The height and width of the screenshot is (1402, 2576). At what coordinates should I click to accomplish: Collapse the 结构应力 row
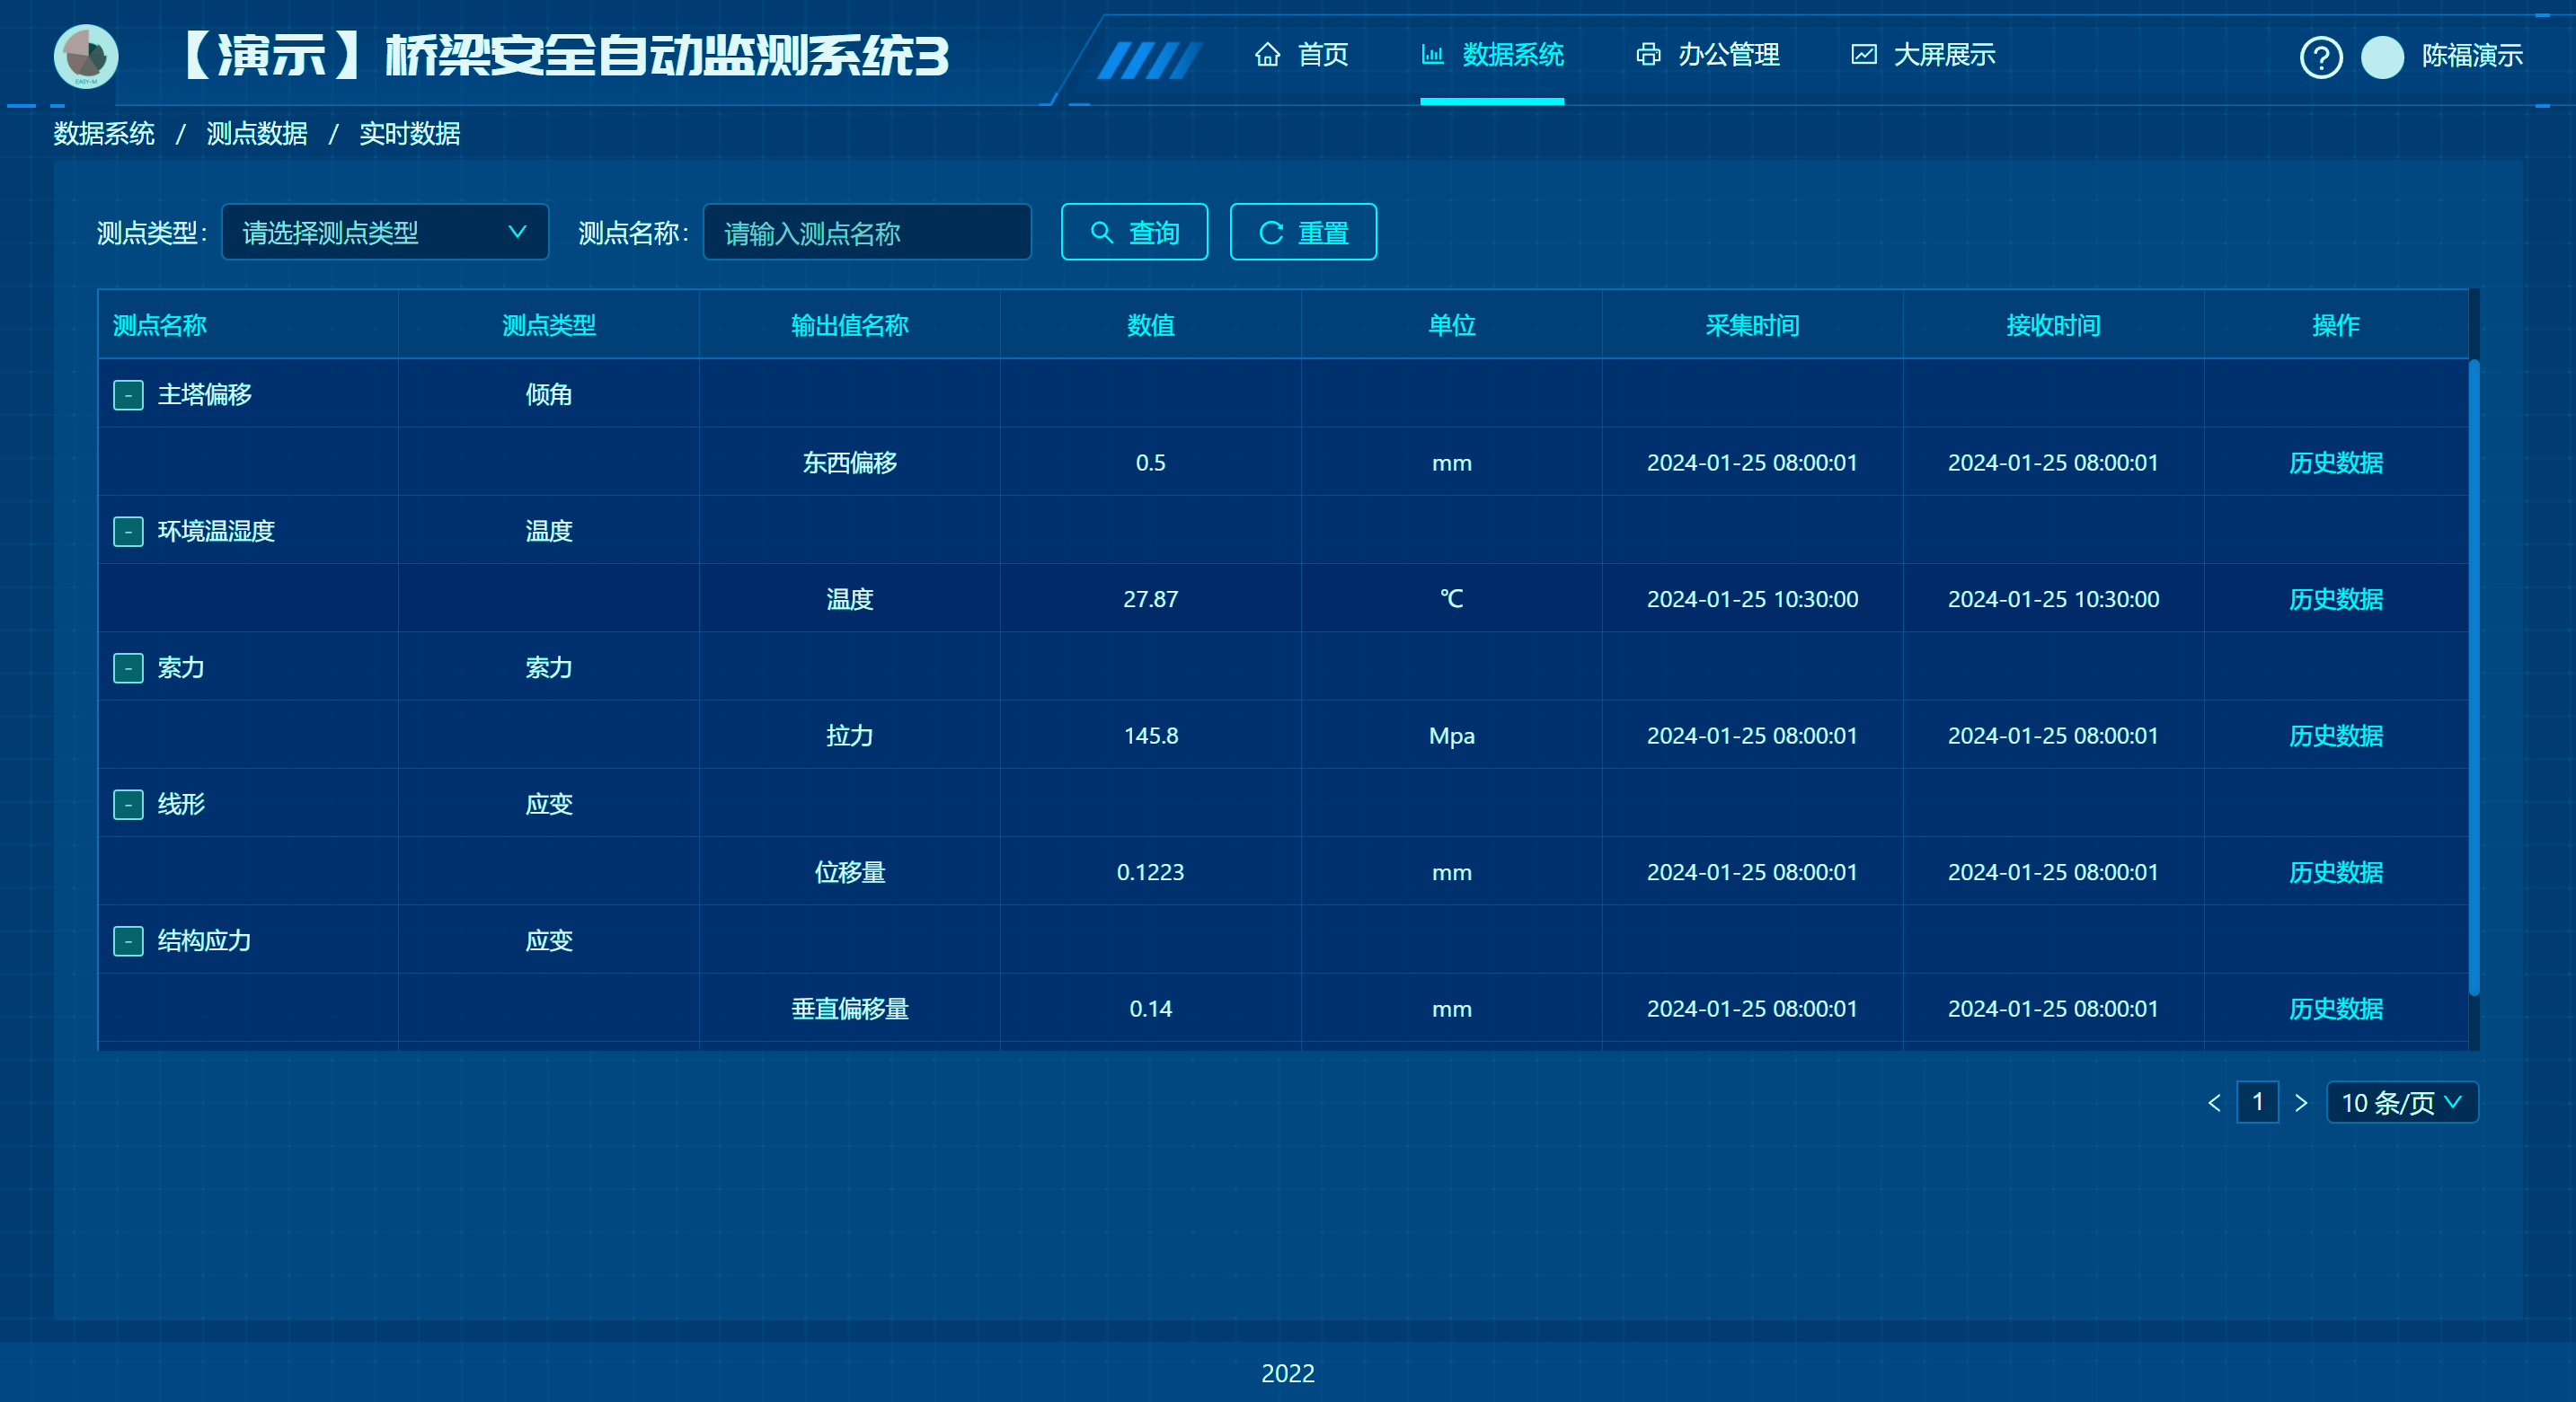pyautogui.click(x=128, y=941)
